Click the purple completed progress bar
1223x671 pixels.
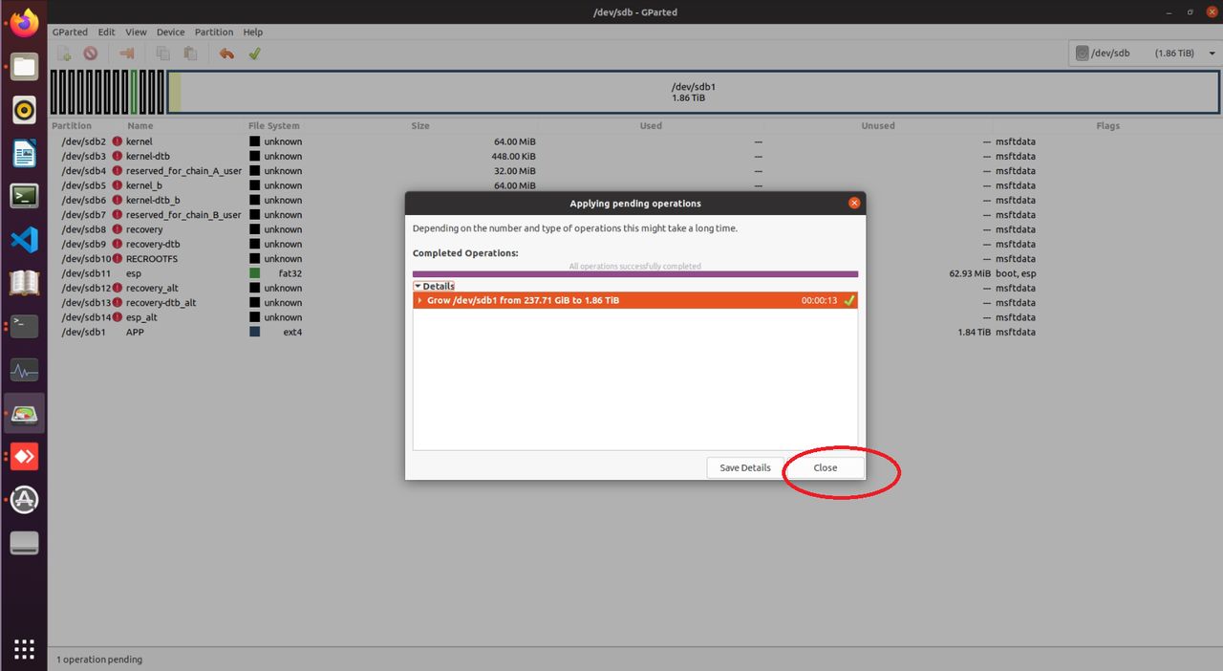click(635, 274)
